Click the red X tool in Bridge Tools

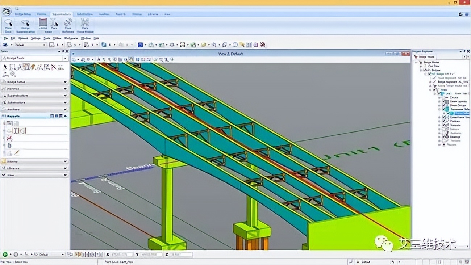click(54, 67)
